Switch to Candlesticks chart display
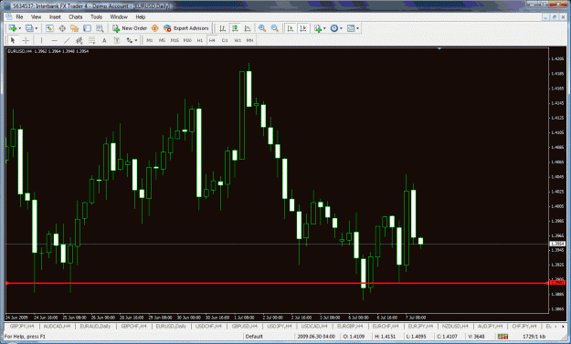Image resolution: width=571 pixels, height=344 pixels. [235, 28]
